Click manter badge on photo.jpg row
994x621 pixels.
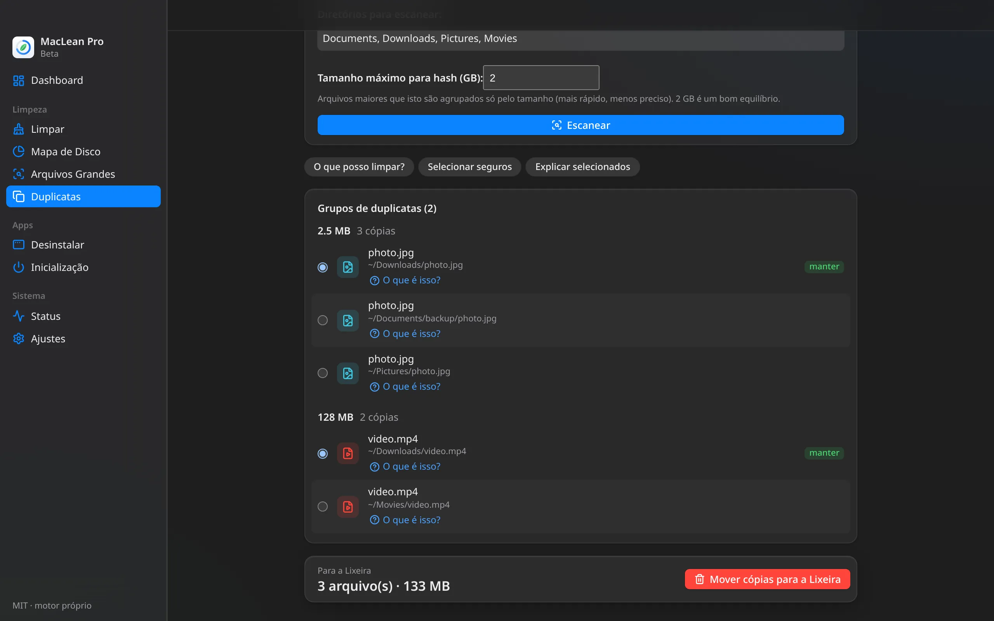824,267
